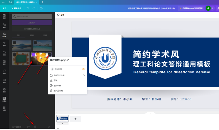Select the tropical beach thumbnail
Screen dimensions: 219x130
click(x=42, y=46)
